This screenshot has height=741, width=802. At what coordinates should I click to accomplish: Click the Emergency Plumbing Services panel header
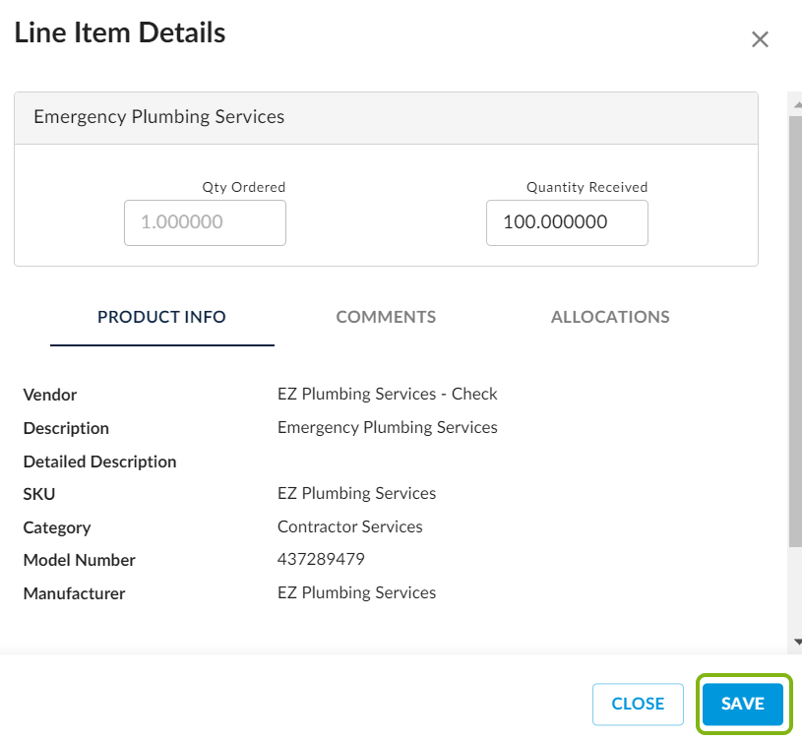(x=386, y=117)
